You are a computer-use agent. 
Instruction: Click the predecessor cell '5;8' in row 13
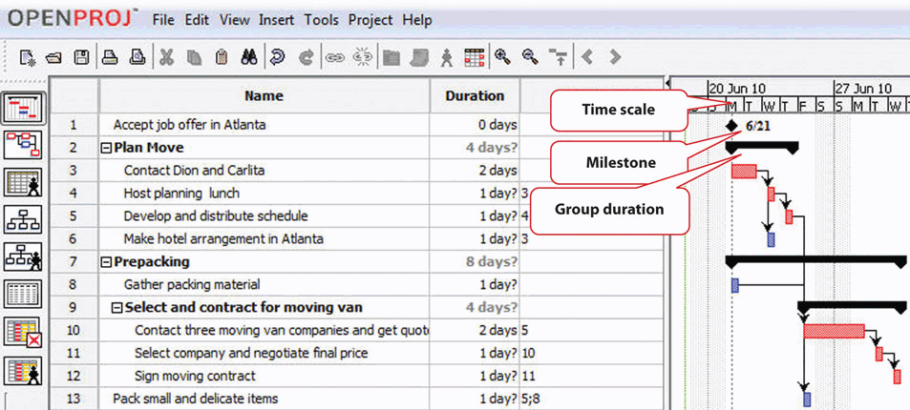pyautogui.click(x=591, y=399)
